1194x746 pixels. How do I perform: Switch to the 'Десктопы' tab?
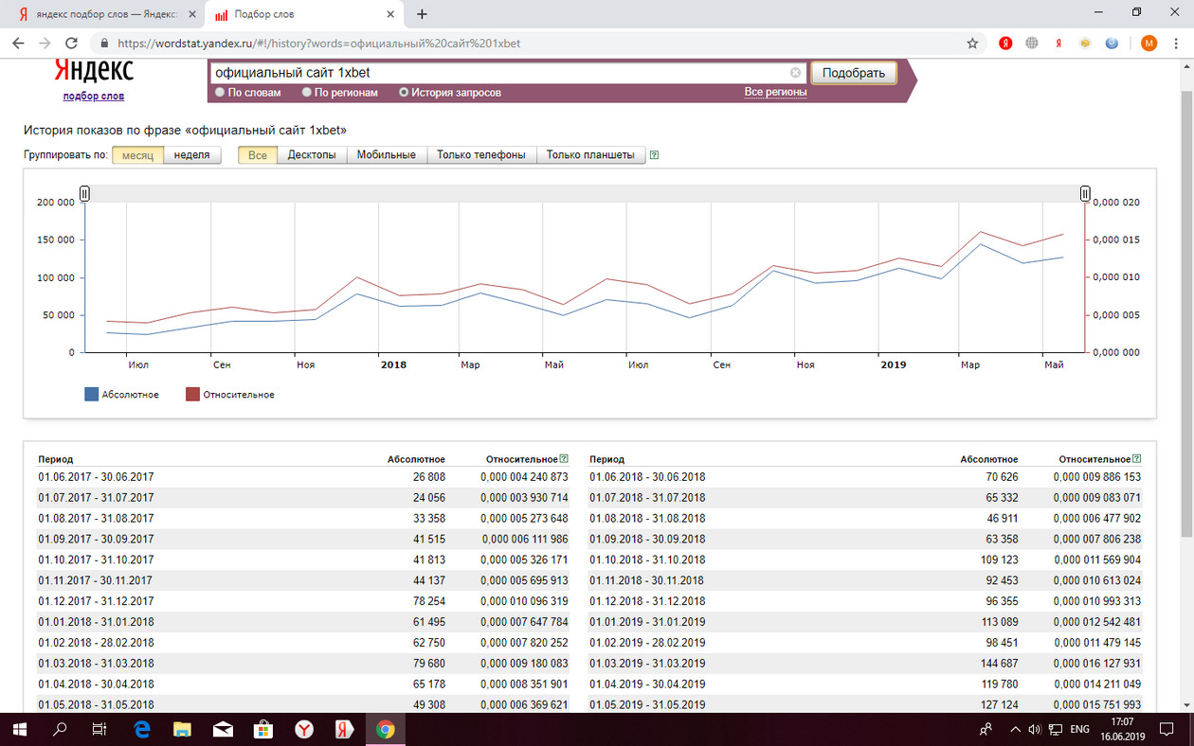click(312, 155)
